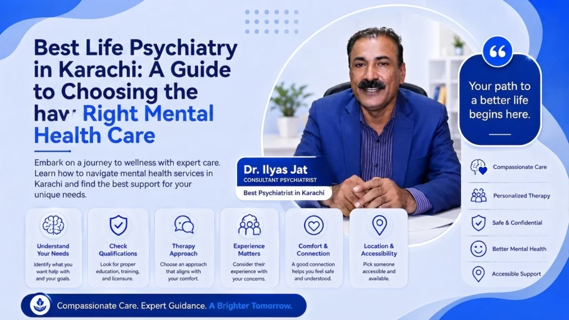Click 'A good connection helps' description text
Screen dimensions: 569x320
[313, 271]
